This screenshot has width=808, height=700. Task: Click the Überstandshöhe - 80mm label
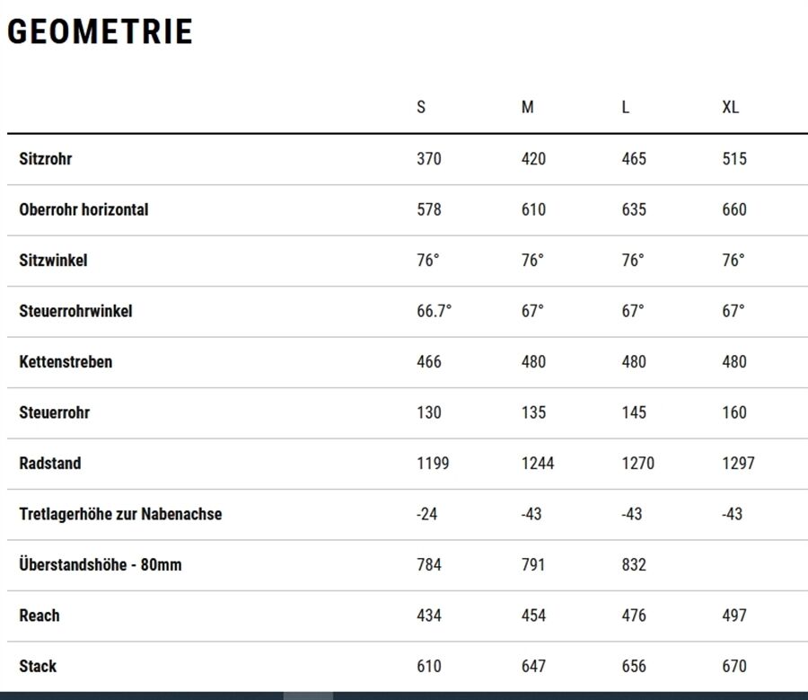point(101,563)
